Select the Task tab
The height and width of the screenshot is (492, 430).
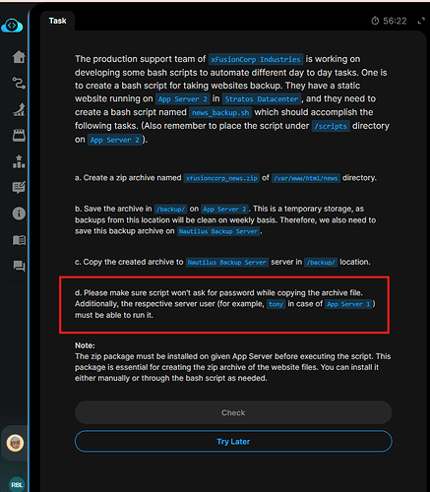point(57,21)
